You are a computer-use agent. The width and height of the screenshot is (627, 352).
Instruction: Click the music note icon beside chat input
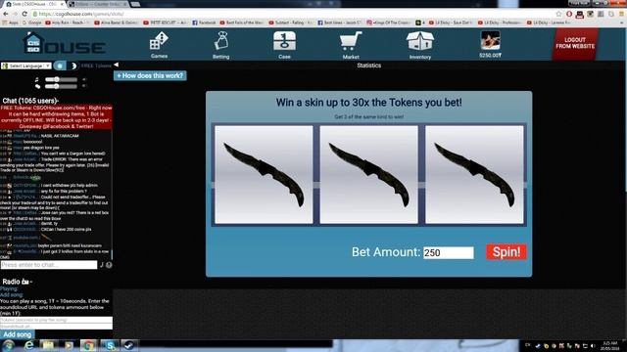[x=102, y=265]
